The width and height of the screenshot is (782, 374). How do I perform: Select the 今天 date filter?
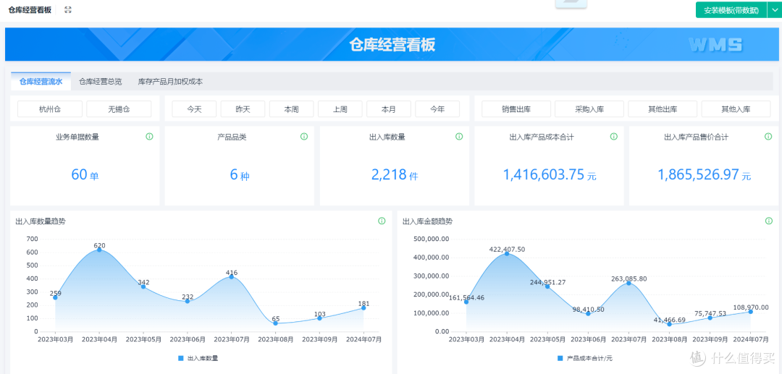tap(194, 109)
